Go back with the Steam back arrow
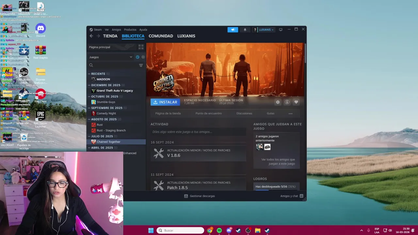418x235 pixels. [91, 36]
